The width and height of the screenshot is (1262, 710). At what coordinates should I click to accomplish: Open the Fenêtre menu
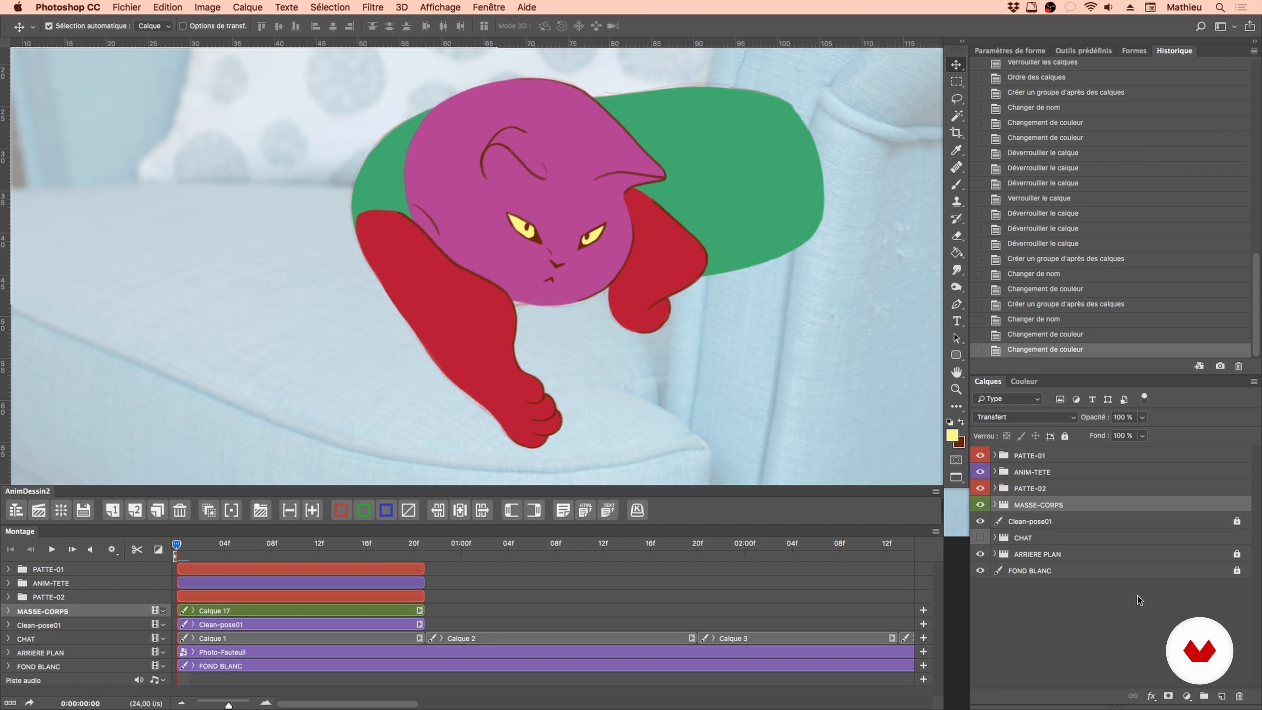pos(488,7)
